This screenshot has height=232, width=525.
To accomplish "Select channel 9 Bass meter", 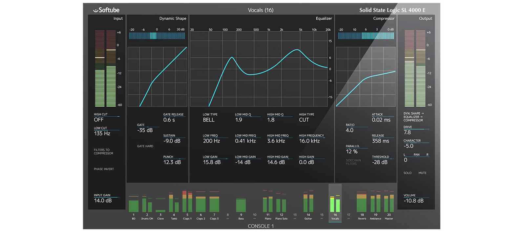I will [241, 204].
